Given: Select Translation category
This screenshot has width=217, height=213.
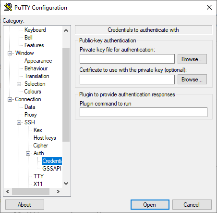Looking at the screenshot, I should (37, 76).
